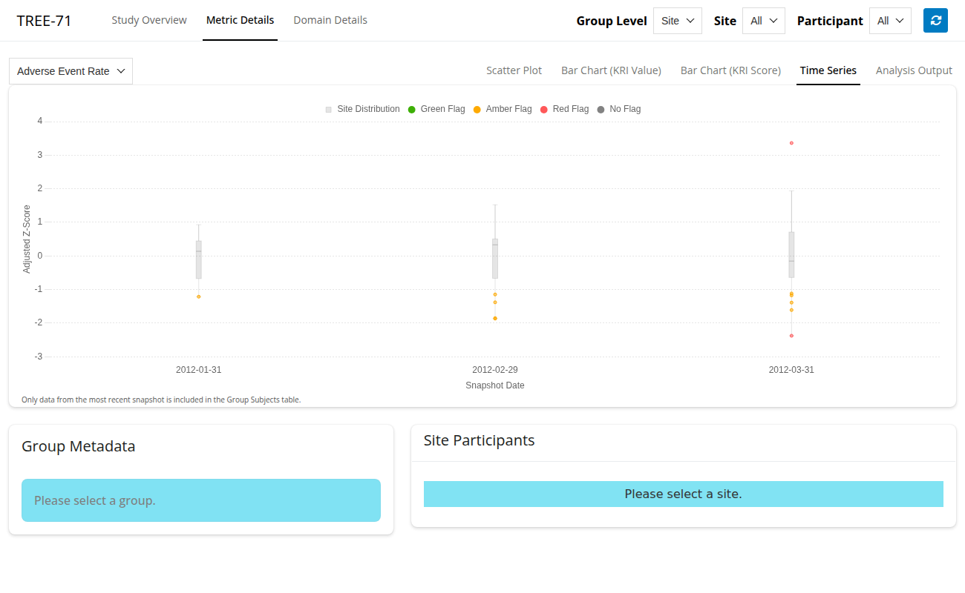965x593 pixels.
Task: Open the Site filter dropdown
Action: coord(763,21)
